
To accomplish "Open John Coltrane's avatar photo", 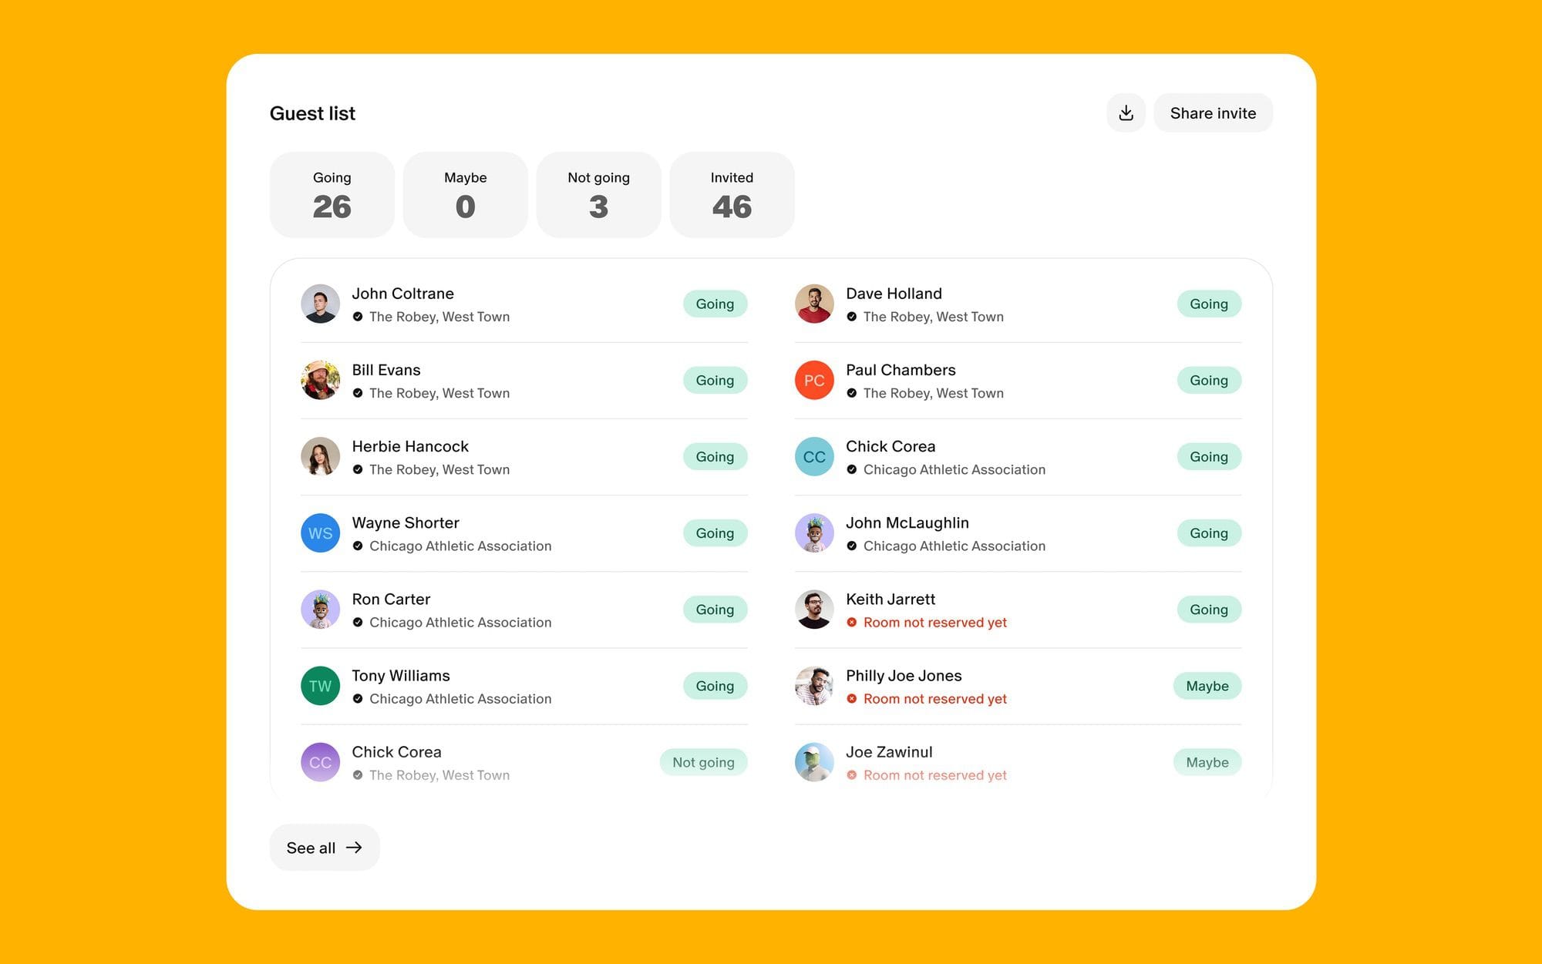I will click(x=320, y=304).
